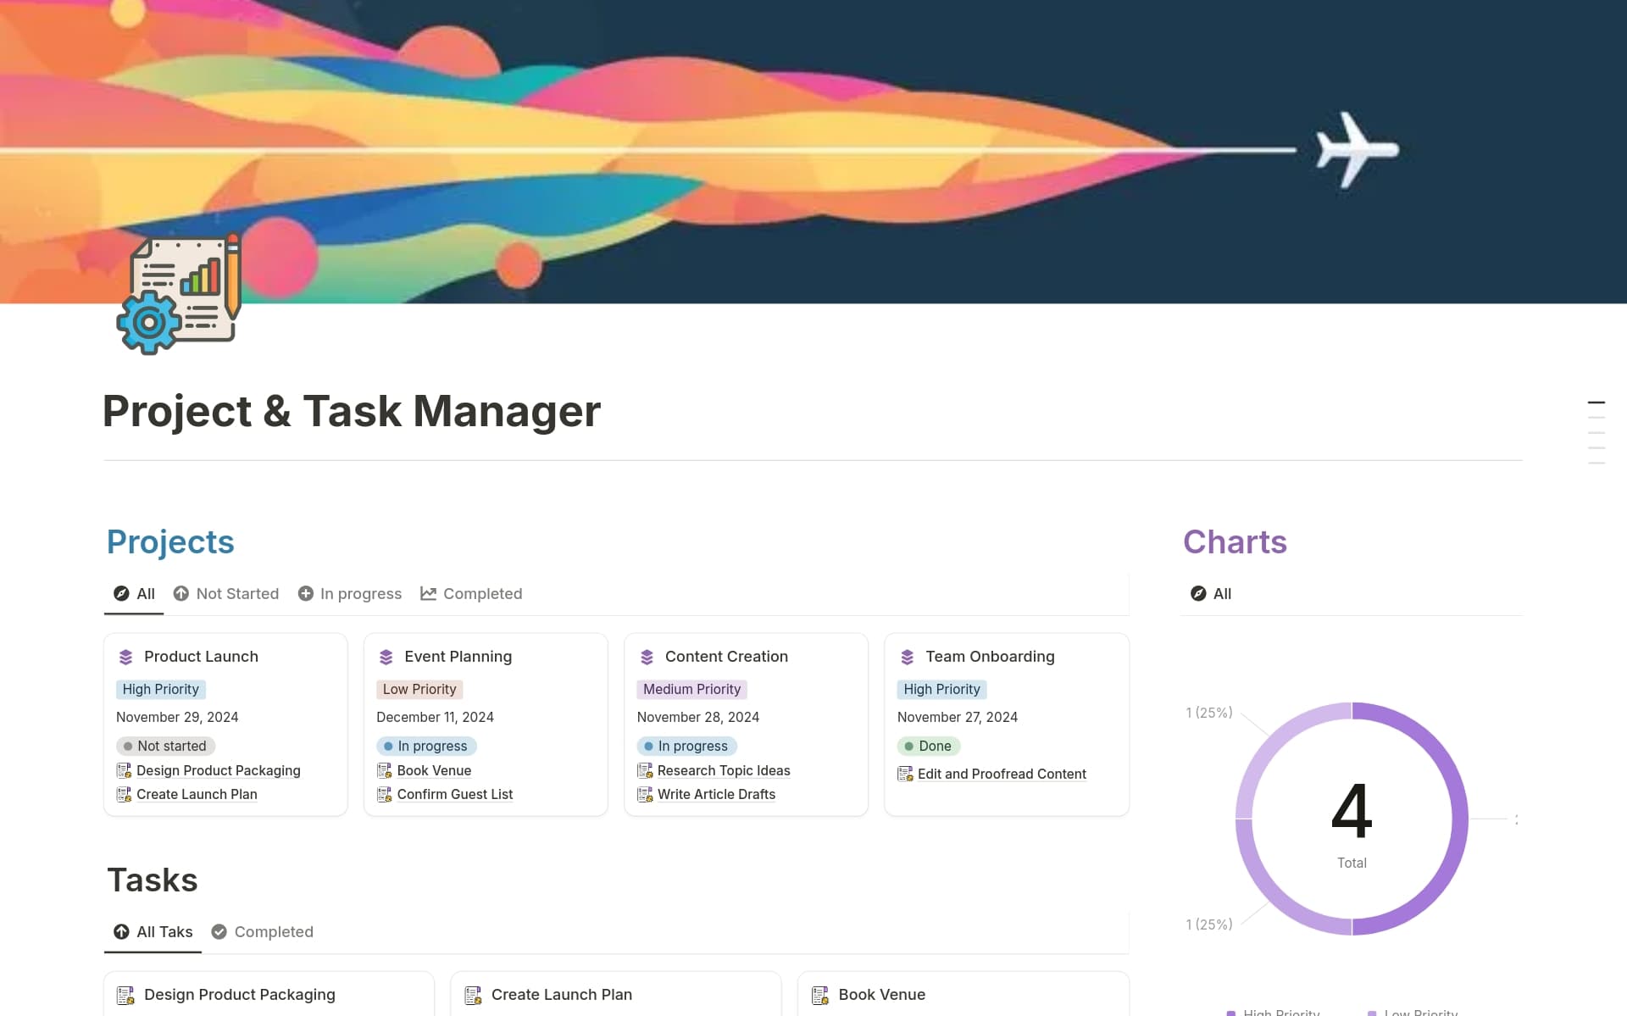The image size is (1627, 1016).
Task: Click the Not started status on Product Launch
Action: click(x=165, y=746)
